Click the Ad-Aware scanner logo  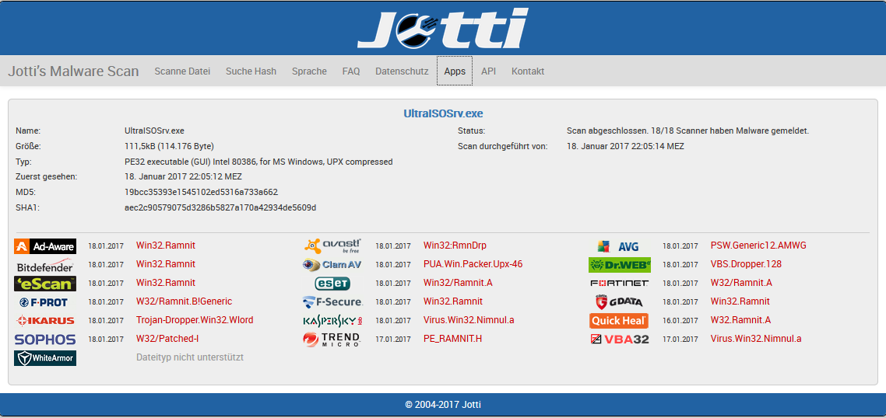click(45, 246)
